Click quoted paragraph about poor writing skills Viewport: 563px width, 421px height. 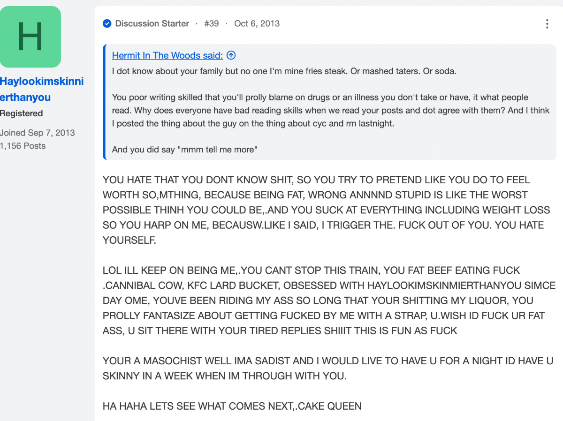pos(331,111)
